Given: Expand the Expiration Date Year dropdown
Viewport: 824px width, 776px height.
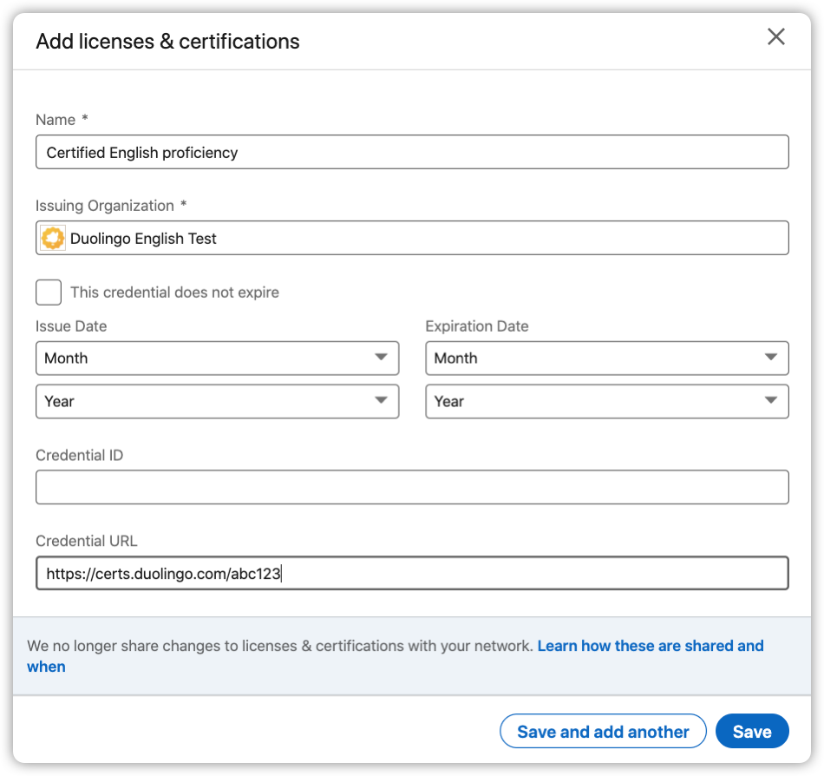Looking at the screenshot, I should (x=606, y=401).
